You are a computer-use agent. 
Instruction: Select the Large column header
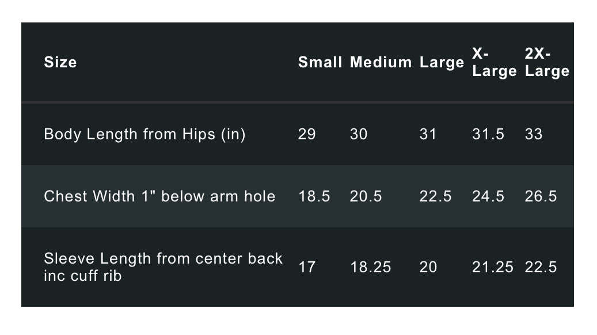442,62
